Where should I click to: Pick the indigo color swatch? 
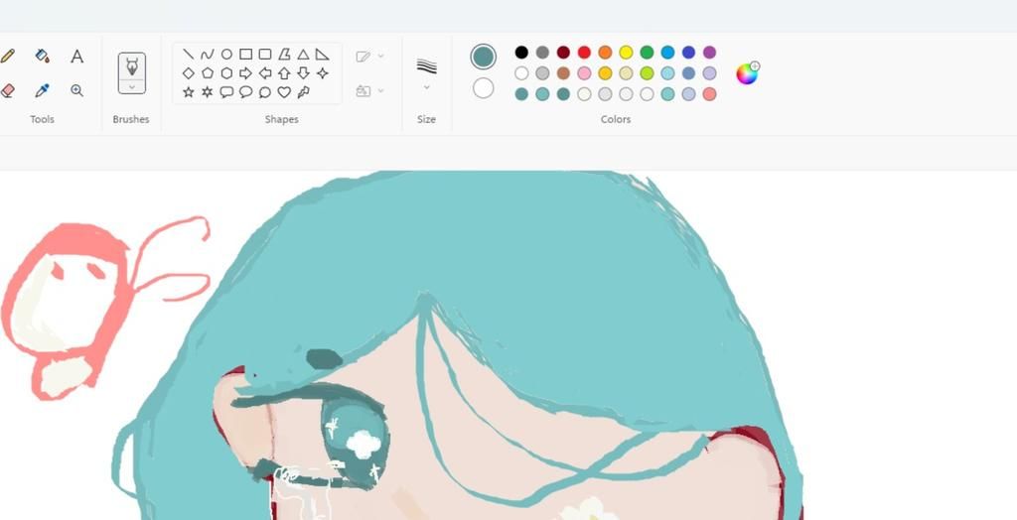(x=689, y=52)
